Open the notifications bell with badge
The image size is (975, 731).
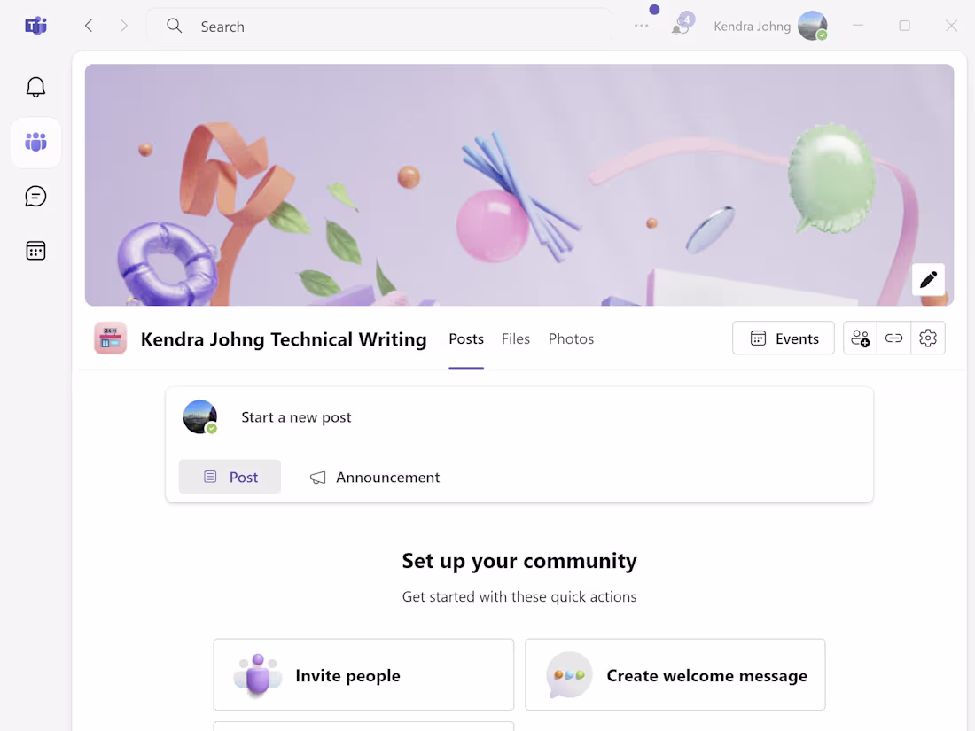682,26
